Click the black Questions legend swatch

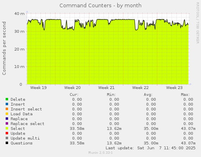[7, 143]
